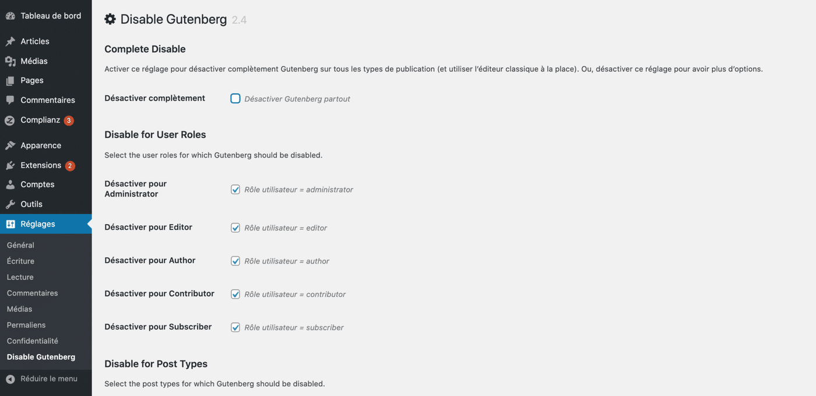Image resolution: width=816 pixels, height=396 pixels.
Task: Uncheck the administrator user role checkbox
Action: (235, 190)
